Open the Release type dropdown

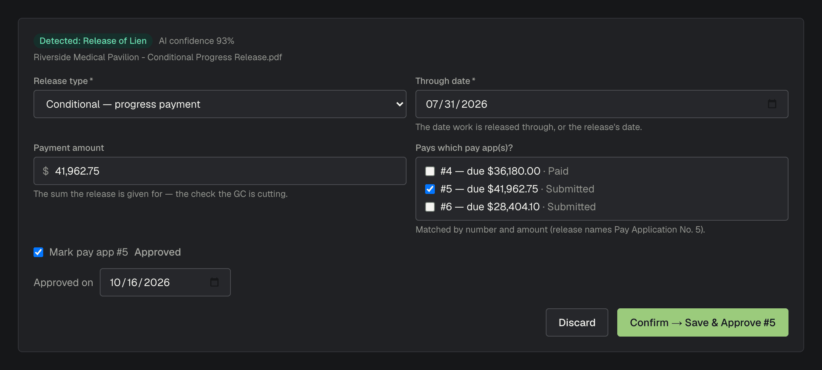220,104
